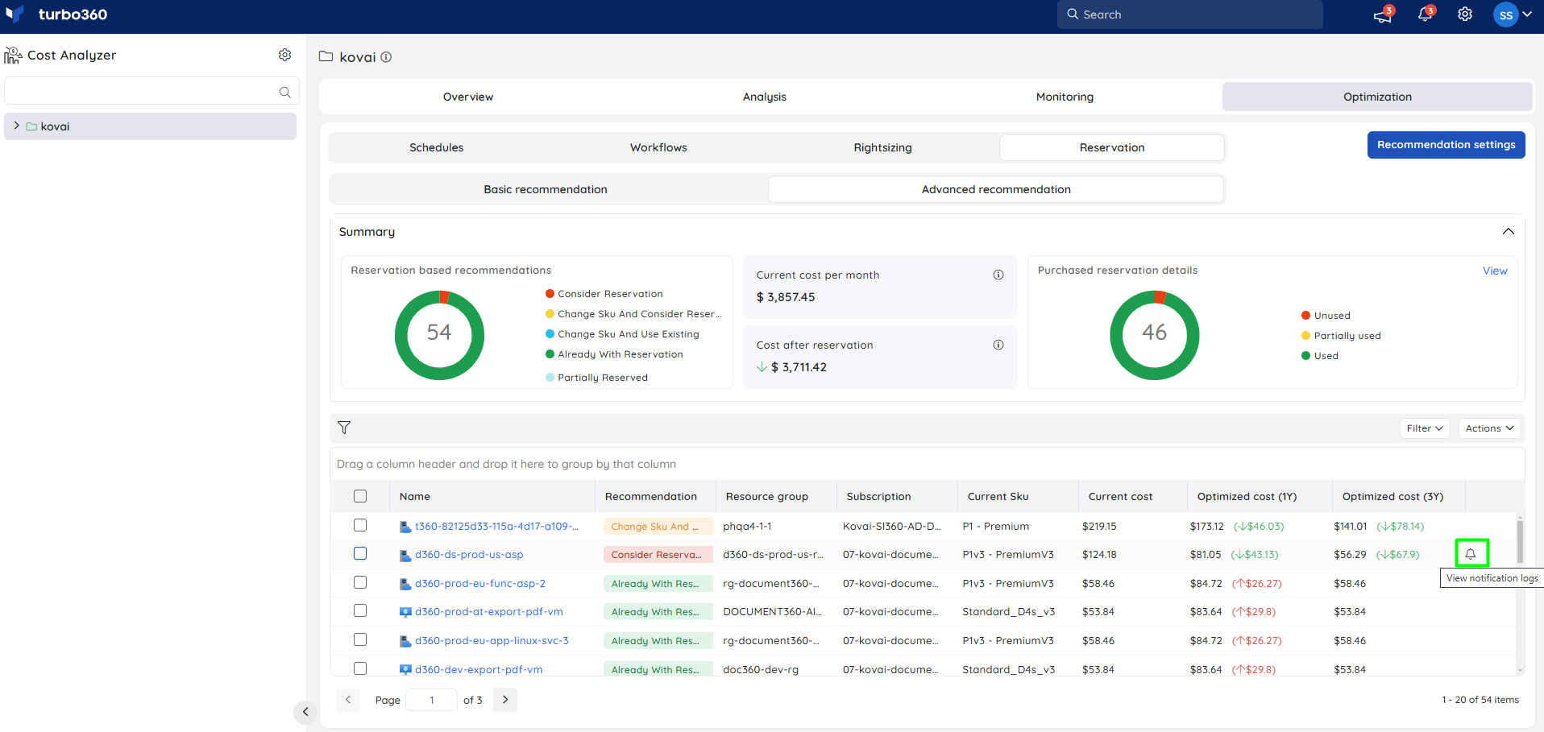Click the kovai folder icon in header
The image size is (1544, 732).
pyautogui.click(x=326, y=56)
